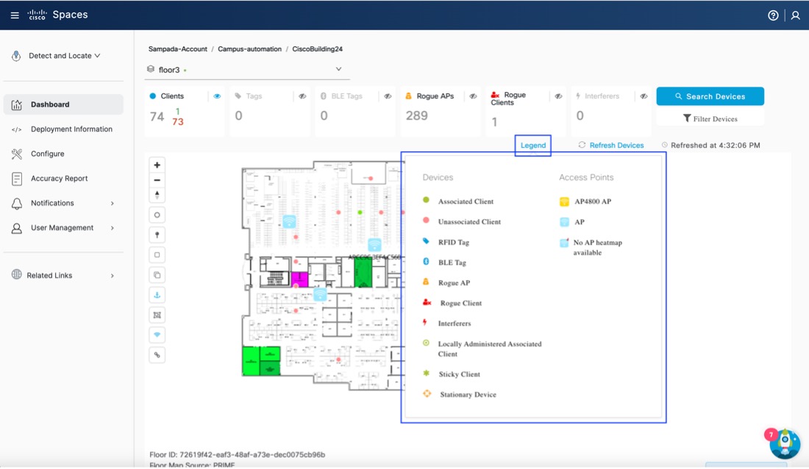
Task: Select the anchor map tool
Action: click(x=157, y=295)
